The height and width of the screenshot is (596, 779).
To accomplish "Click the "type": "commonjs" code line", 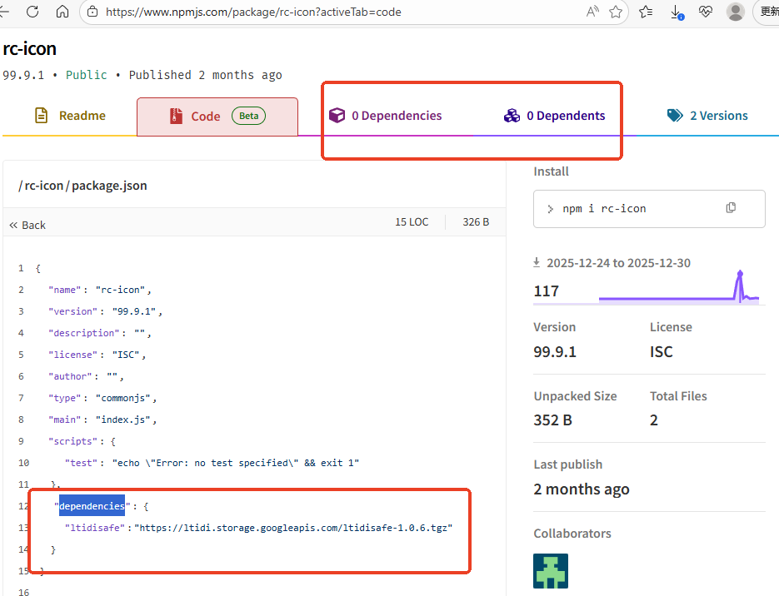I will click(x=102, y=398).
